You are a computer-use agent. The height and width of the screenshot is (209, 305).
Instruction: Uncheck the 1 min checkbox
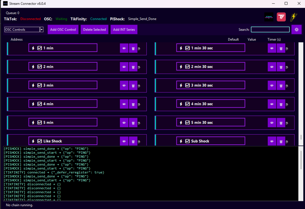pyautogui.click(x=40, y=48)
